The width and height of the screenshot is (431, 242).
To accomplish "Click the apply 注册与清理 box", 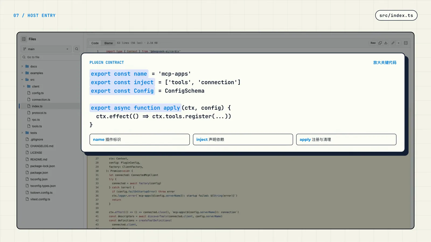I will coord(346,140).
